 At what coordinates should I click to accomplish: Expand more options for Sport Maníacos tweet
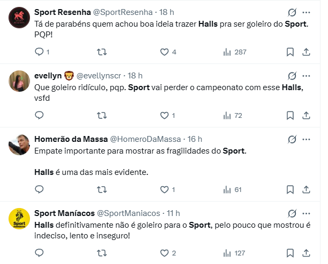pos(306,213)
